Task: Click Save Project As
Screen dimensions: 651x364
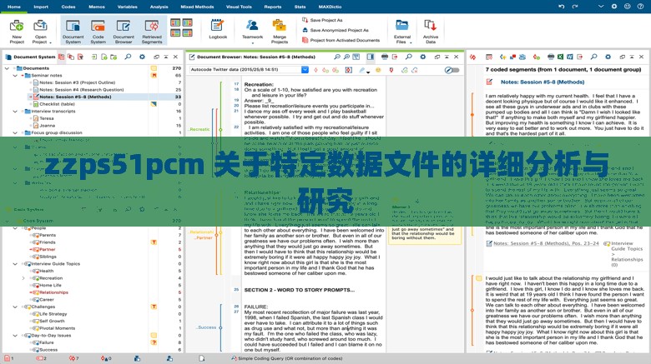Action: coord(322,20)
